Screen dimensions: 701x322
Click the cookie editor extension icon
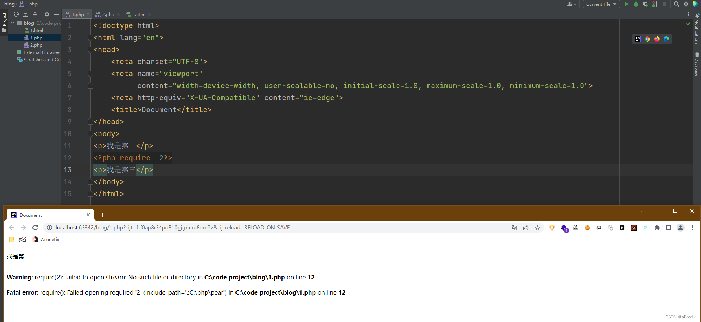[587, 228]
